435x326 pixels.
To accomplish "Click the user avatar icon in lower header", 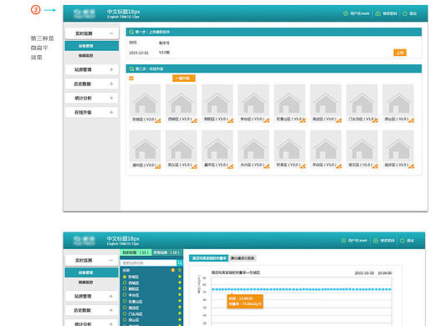I will (344, 241).
